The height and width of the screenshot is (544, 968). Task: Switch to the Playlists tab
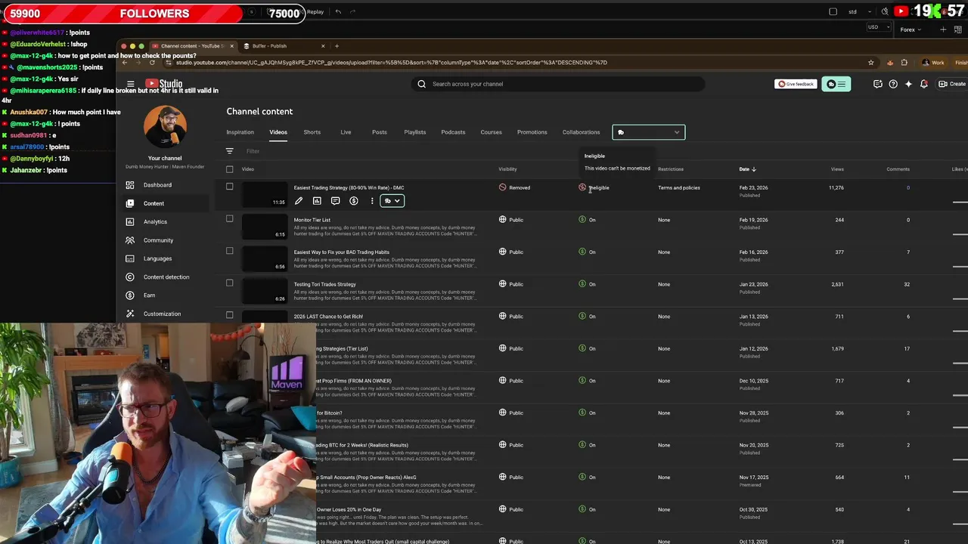[414, 132]
